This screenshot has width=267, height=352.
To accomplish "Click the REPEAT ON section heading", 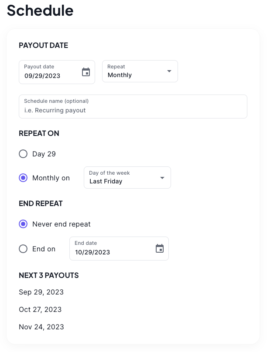I will click(x=39, y=133).
